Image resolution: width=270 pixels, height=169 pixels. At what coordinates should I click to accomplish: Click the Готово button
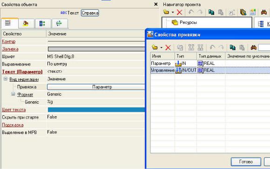[x=246, y=162]
